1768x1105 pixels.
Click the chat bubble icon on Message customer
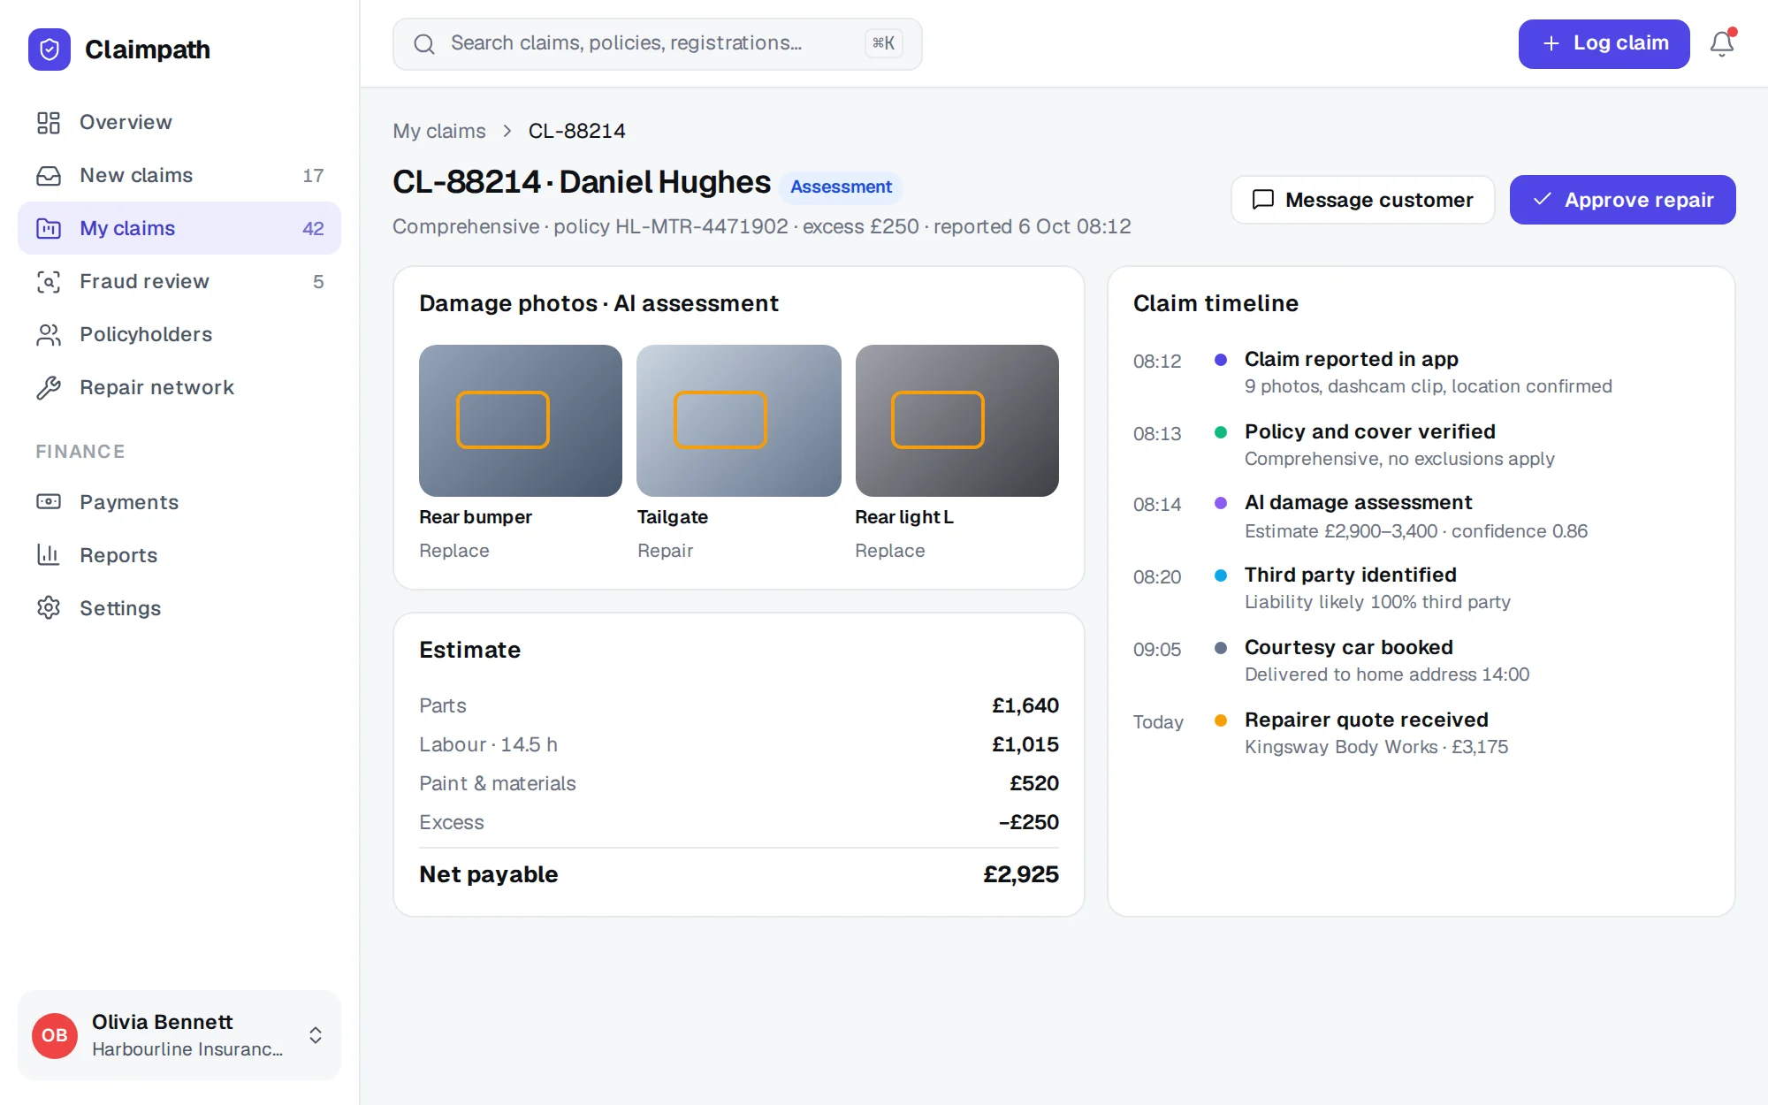pos(1263,200)
